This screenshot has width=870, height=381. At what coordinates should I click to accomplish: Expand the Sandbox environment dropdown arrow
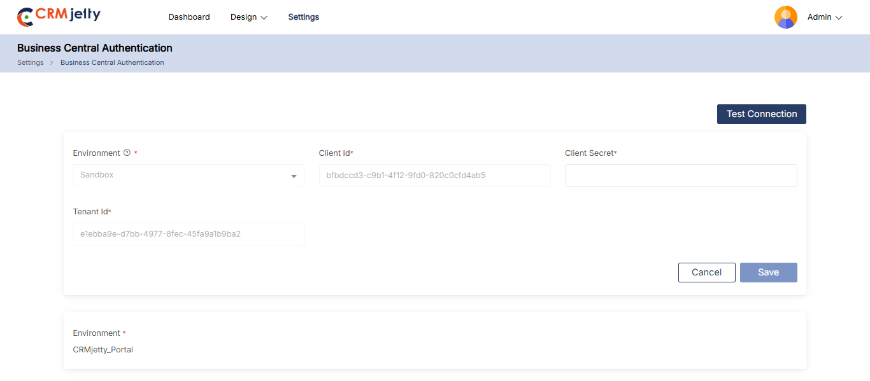294,176
